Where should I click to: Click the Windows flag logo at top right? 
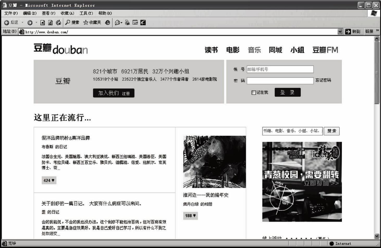coord(374,13)
